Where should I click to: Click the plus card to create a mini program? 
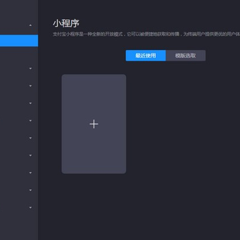click(x=94, y=124)
